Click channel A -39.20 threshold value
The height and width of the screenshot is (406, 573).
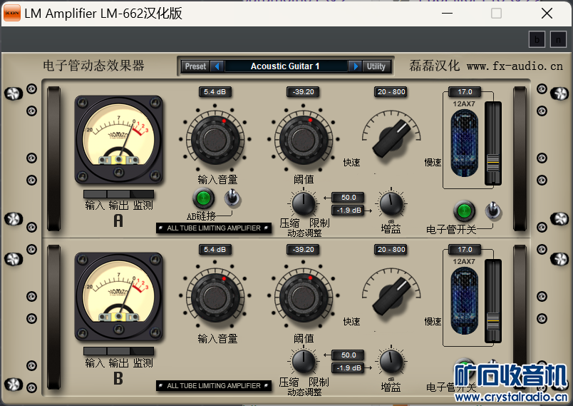click(304, 92)
